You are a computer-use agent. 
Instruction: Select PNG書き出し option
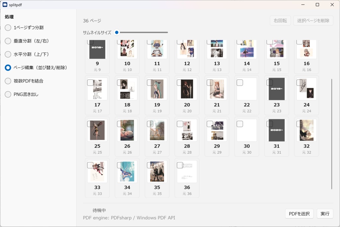pyautogui.click(x=22, y=94)
